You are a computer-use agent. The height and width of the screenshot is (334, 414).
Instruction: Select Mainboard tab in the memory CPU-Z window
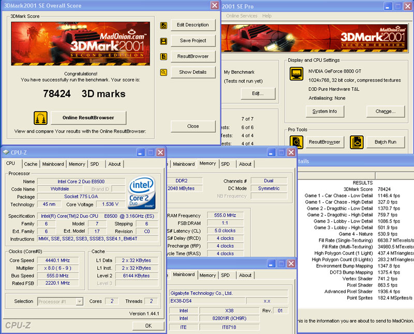point(184,164)
